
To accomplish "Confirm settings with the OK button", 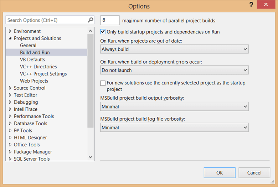I will (x=220, y=173).
